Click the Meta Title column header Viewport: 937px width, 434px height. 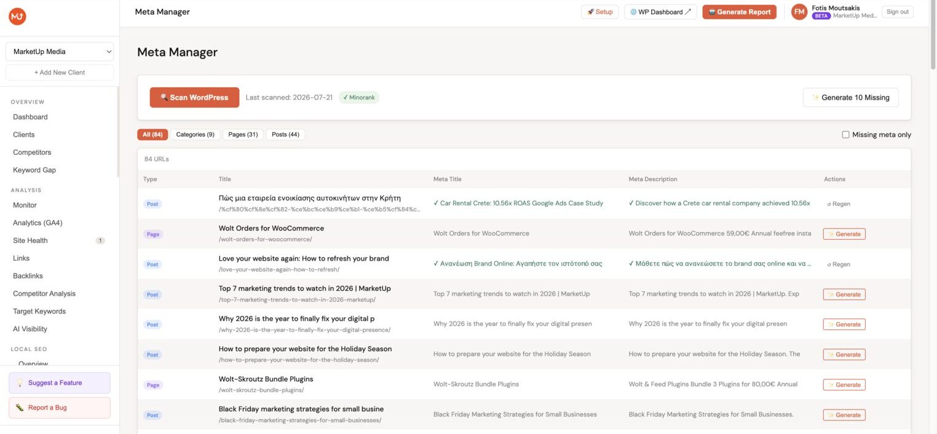coord(447,180)
